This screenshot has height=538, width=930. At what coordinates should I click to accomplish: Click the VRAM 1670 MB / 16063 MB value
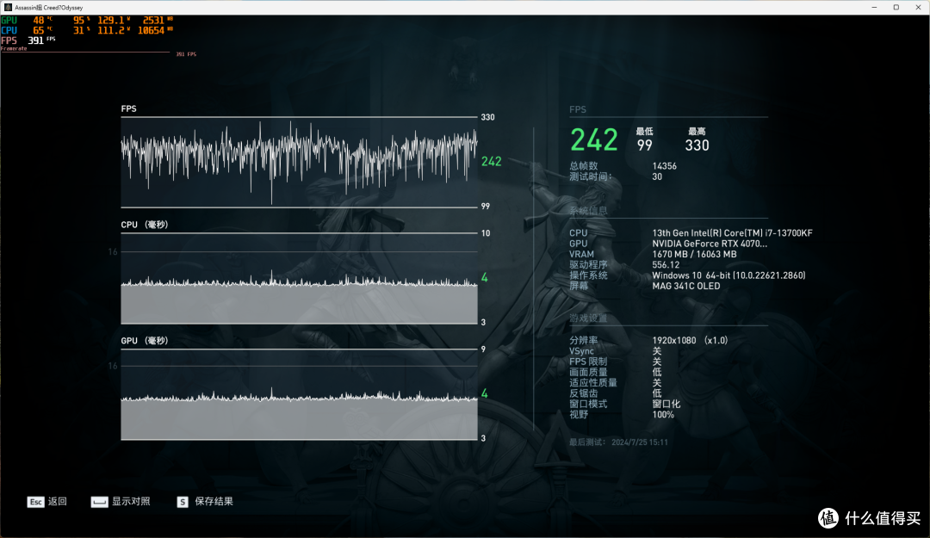(695, 255)
